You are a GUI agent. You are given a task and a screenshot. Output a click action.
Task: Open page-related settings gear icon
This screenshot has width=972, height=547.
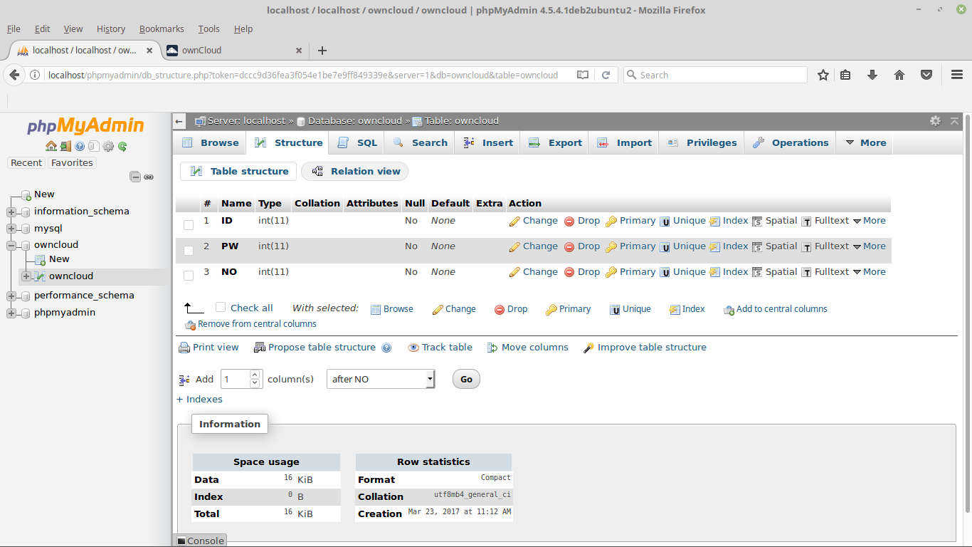935,121
